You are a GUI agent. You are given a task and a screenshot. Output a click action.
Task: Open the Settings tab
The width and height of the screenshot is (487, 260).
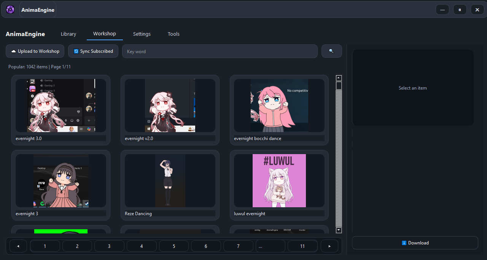coord(142,34)
